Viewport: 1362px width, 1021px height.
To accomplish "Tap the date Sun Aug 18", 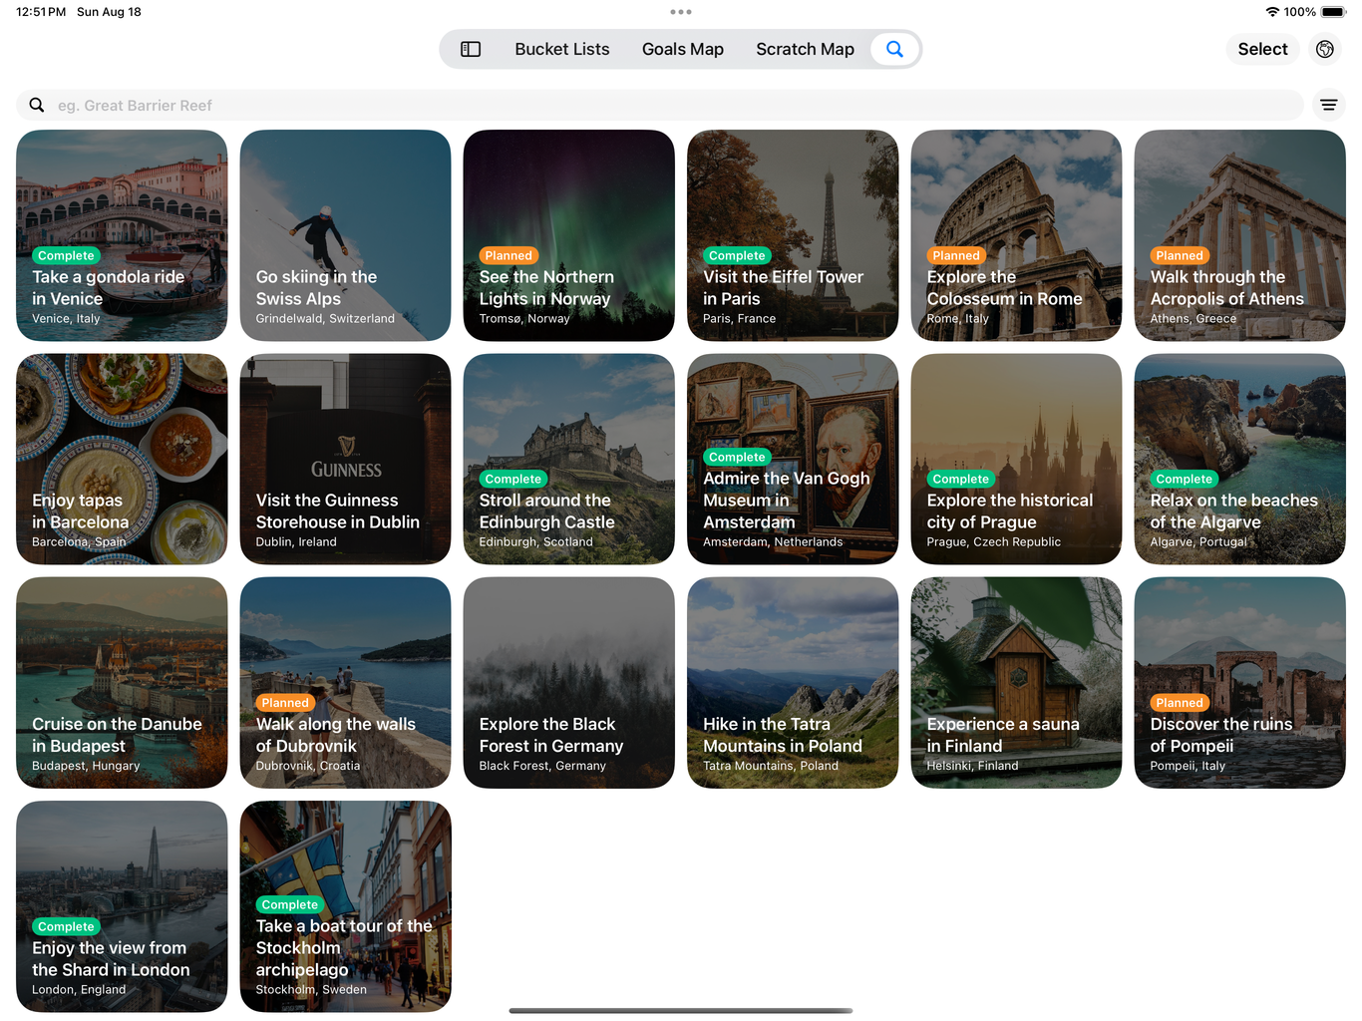I will click(x=109, y=12).
